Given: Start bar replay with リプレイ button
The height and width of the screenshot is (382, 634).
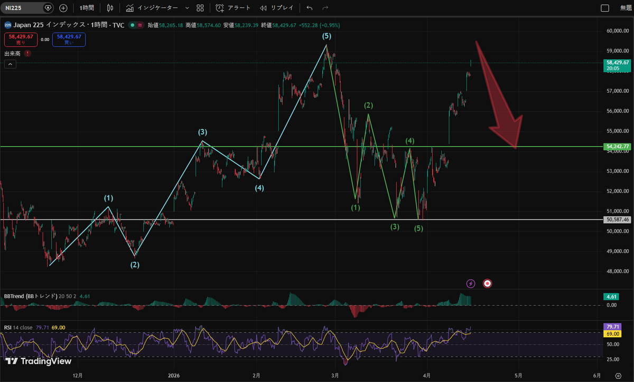Looking at the screenshot, I should [x=277, y=8].
